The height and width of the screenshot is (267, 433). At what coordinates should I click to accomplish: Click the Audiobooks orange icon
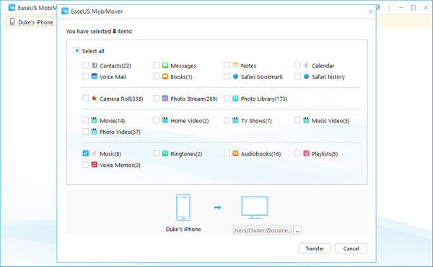235,153
